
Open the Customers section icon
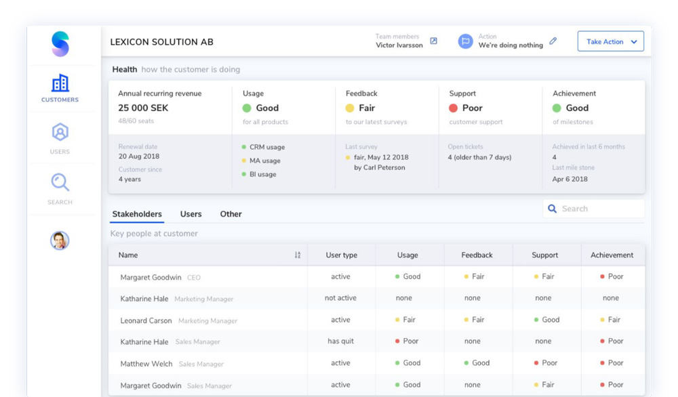(x=60, y=83)
